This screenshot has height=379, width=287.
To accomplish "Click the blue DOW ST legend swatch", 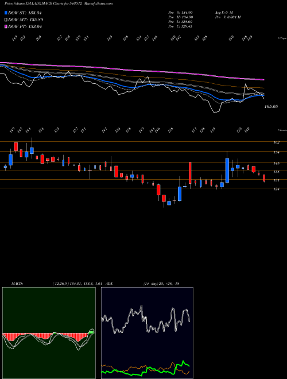I will 6,13.
